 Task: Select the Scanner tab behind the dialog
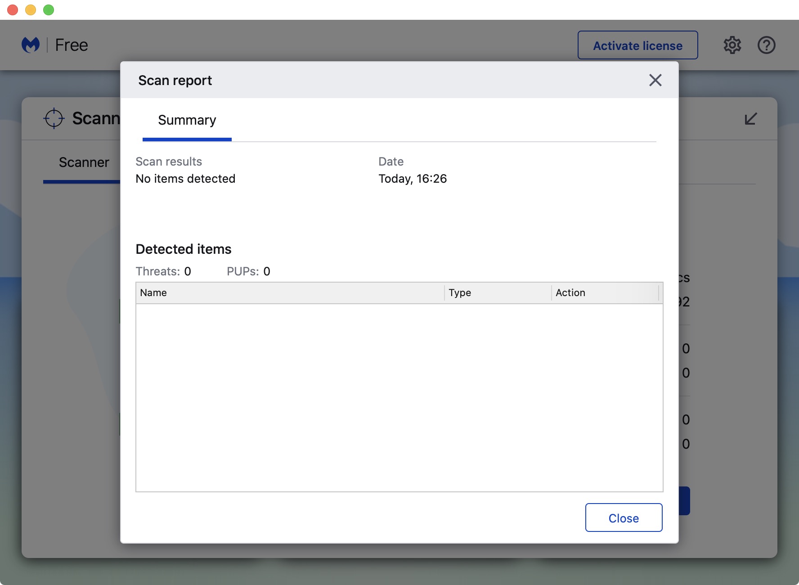tap(84, 162)
